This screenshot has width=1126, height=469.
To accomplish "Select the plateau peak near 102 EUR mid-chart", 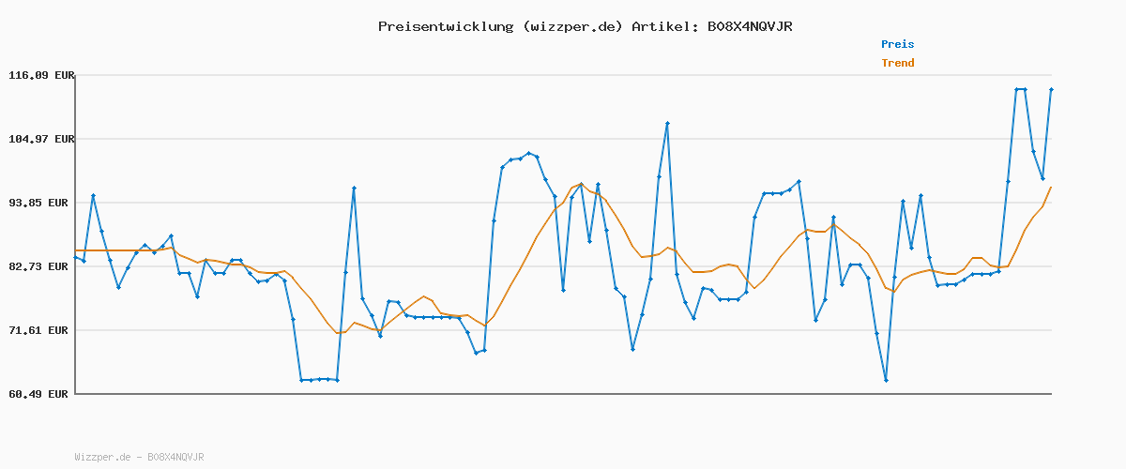I will [528, 153].
